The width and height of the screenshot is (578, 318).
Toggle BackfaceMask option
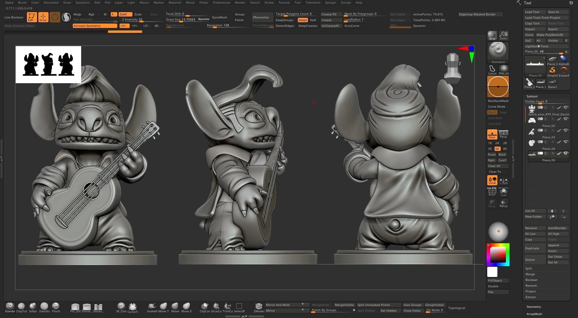[498, 101]
